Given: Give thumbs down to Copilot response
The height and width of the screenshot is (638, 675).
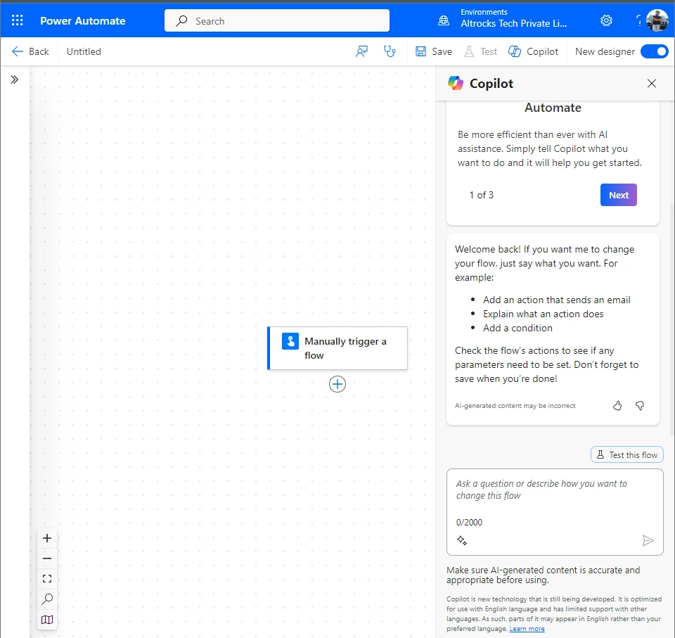Looking at the screenshot, I should coord(640,406).
